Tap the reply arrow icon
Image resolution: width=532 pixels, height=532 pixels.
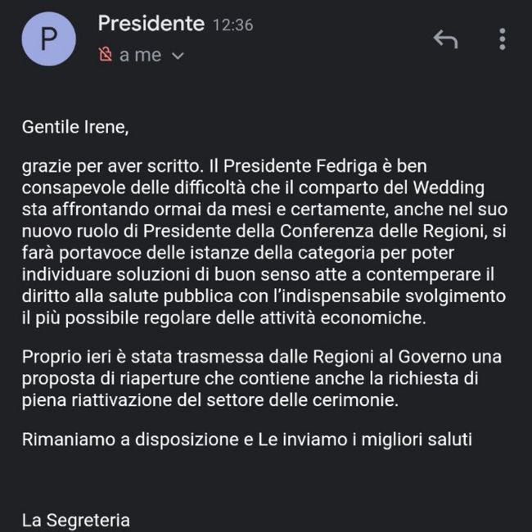click(444, 38)
